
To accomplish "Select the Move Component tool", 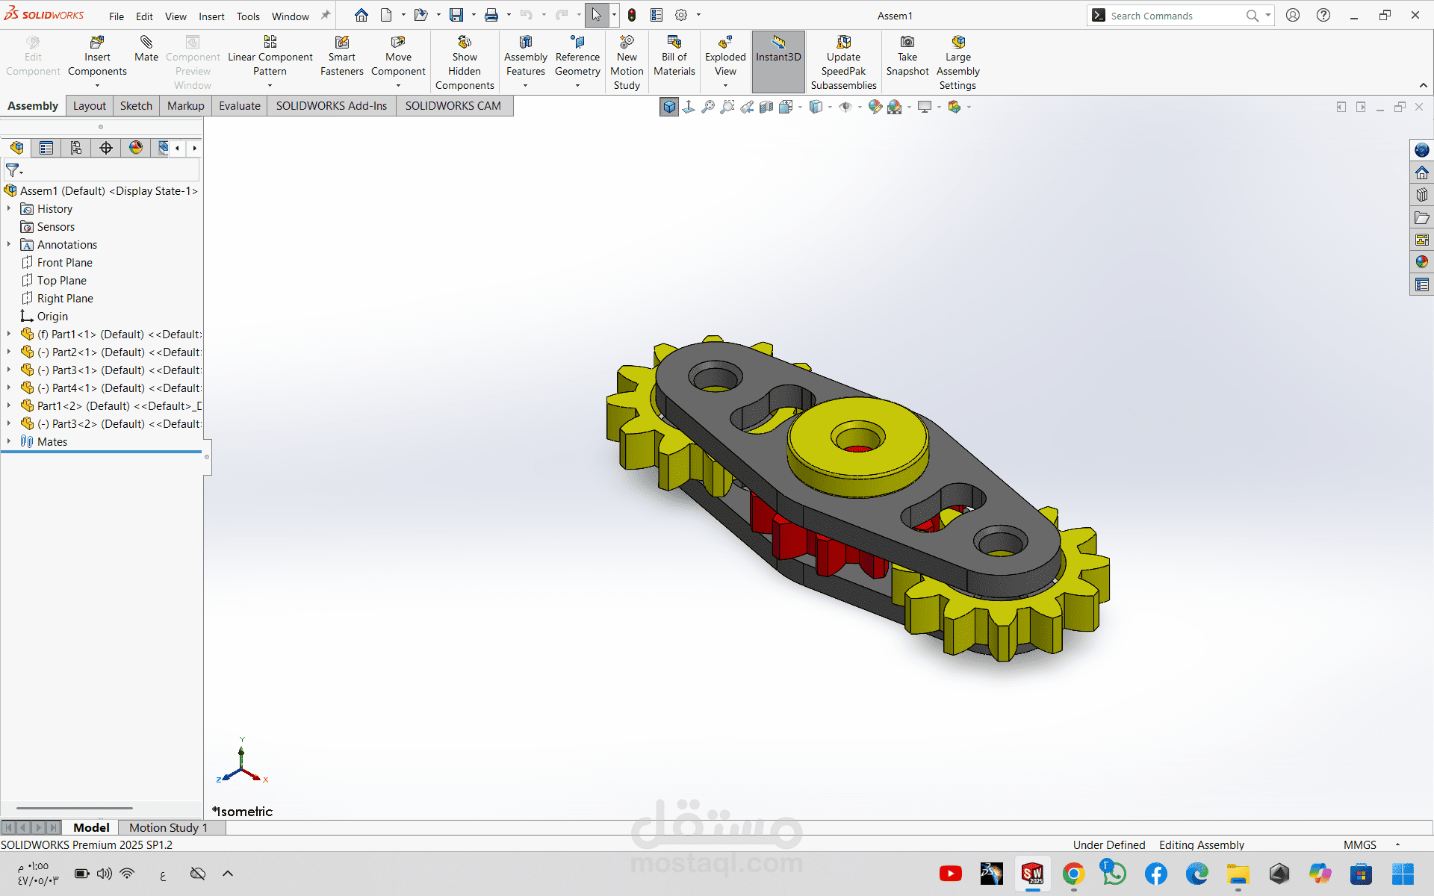I will click(x=398, y=57).
